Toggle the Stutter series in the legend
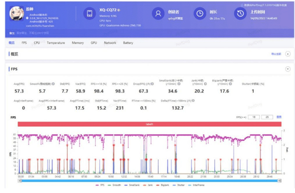Viewport: 295px width, 193px height. click(178, 185)
